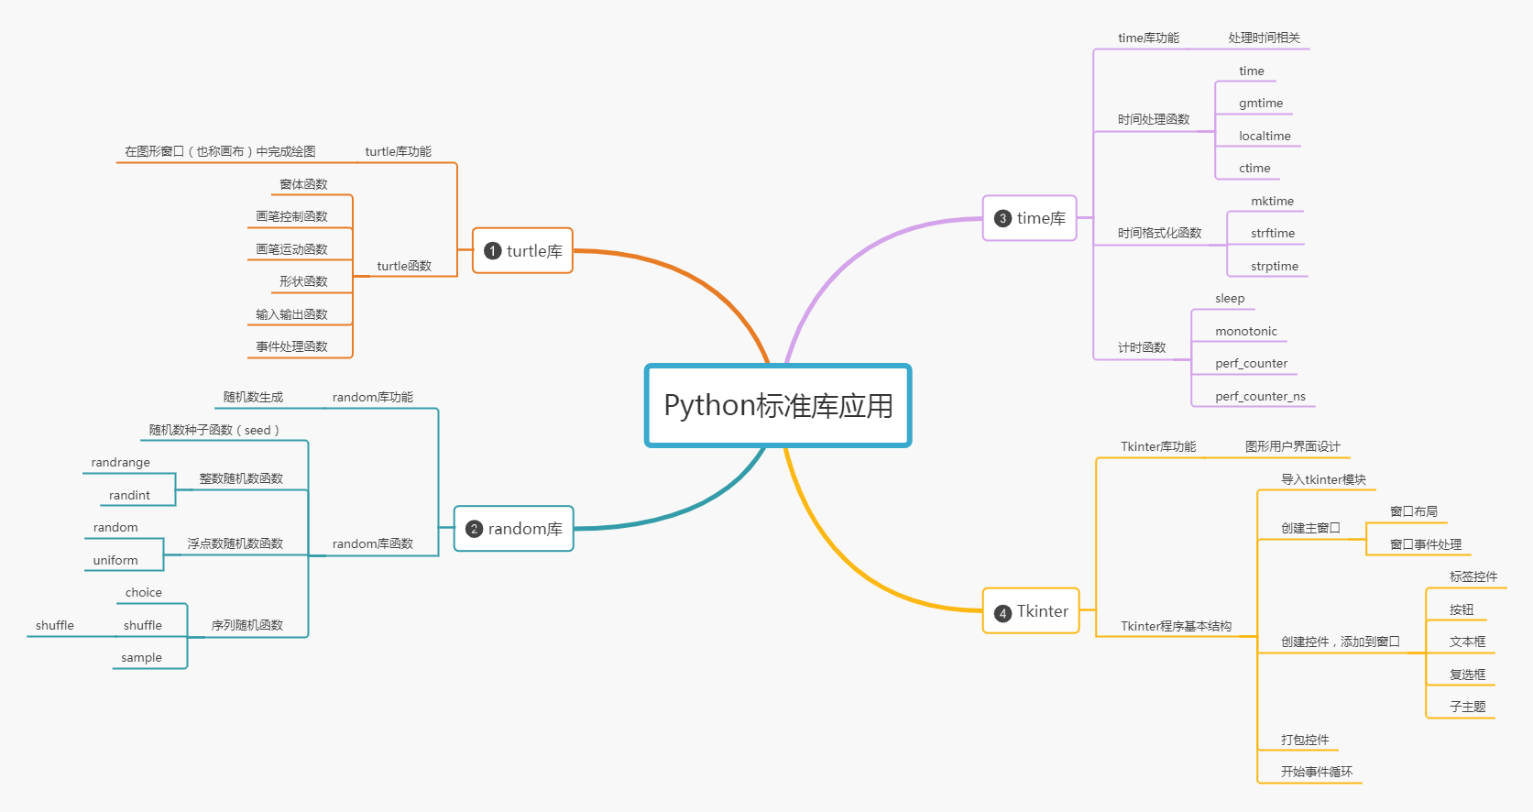
Task: Click the 处理时间相关 leaf
Action: pos(1264,38)
